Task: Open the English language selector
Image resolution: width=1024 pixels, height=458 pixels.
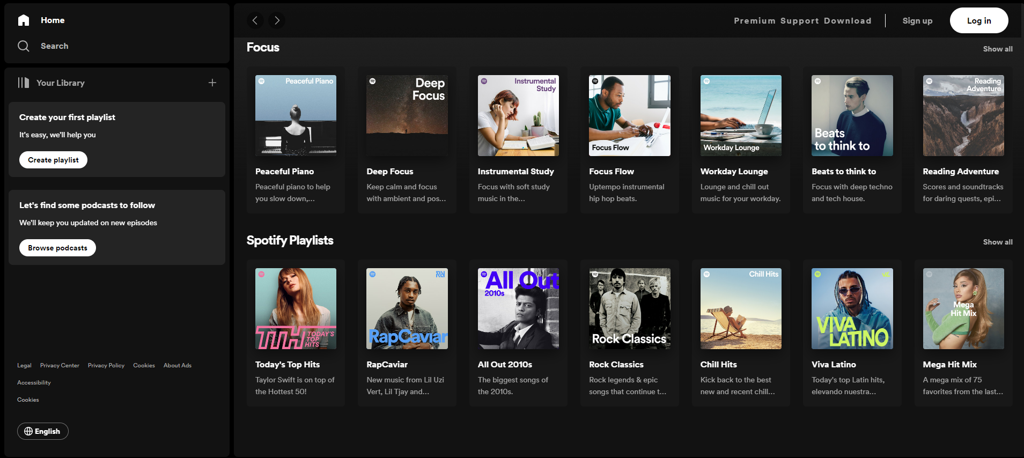Action: point(43,431)
